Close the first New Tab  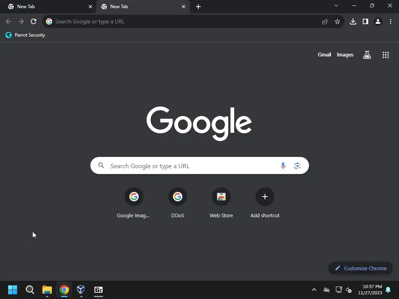click(x=90, y=7)
